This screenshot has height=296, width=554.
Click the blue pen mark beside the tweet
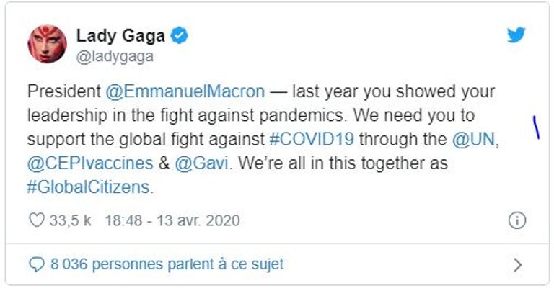coord(536,127)
